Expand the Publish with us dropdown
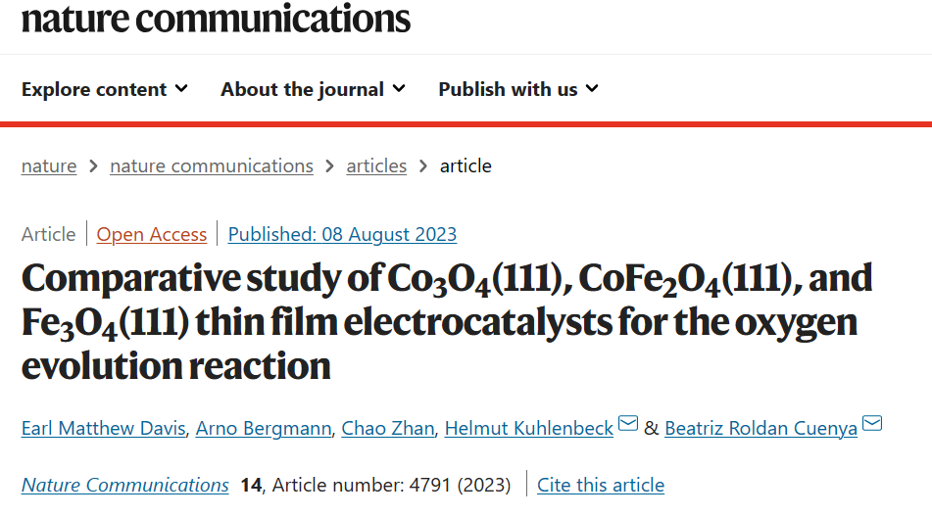932x517 pixels. coord(518,89)
